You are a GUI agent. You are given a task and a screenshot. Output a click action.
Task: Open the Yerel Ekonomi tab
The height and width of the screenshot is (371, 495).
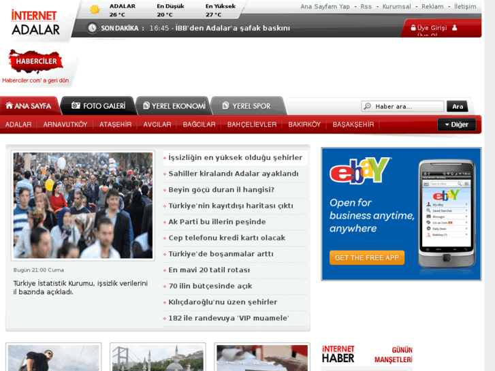pyautogui.click(x=174, y=106)
